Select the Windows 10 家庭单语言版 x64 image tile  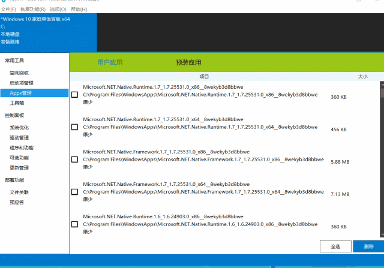tap(49, 32)
